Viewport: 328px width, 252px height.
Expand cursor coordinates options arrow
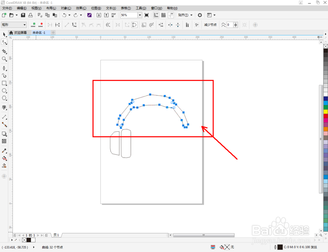point(34,247)
